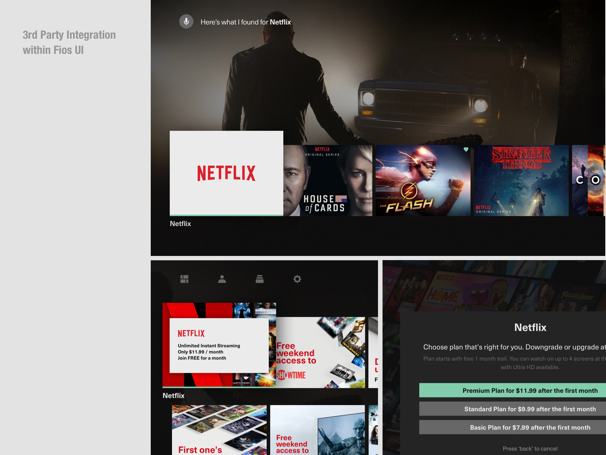This screenshot has width=606, height=455.
Task: Tap the microphone voice search icon
Action: click(x=186, y=22)
